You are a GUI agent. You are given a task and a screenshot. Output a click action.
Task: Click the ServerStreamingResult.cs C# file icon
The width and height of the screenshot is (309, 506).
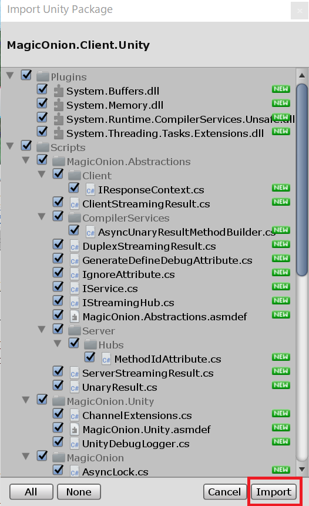coord(75,373)
